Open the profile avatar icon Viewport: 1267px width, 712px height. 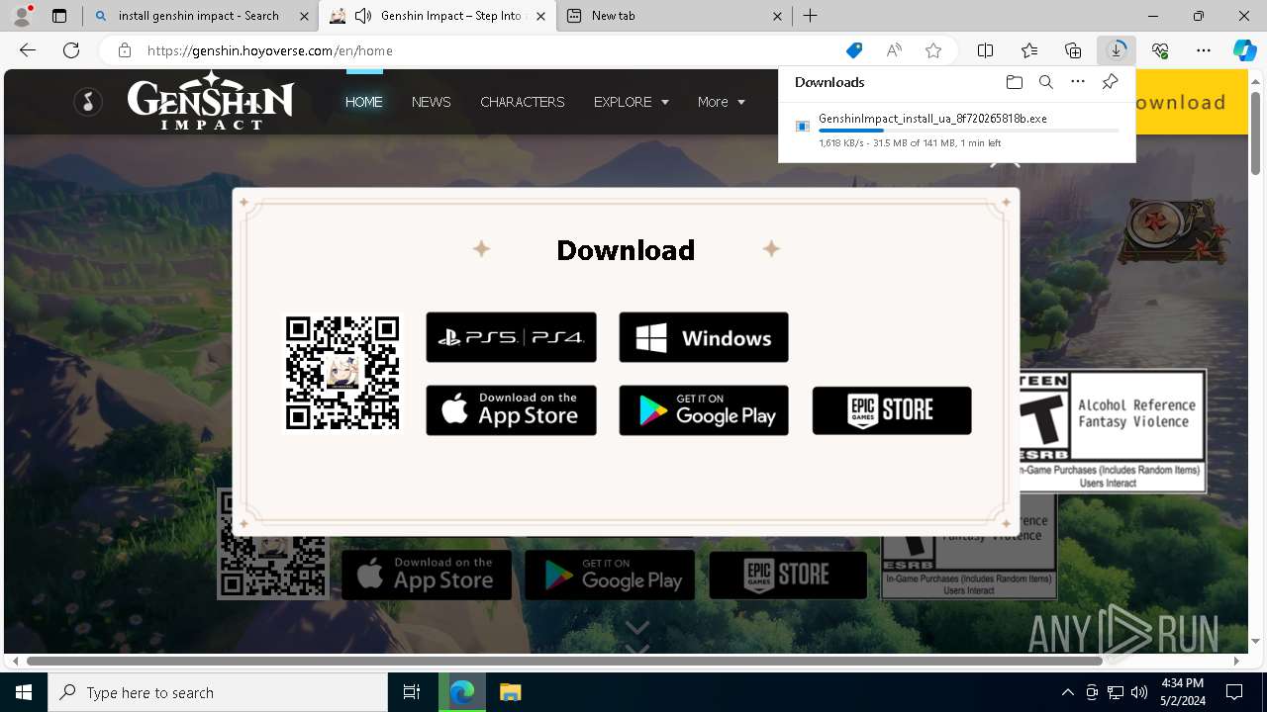(22, 16)
